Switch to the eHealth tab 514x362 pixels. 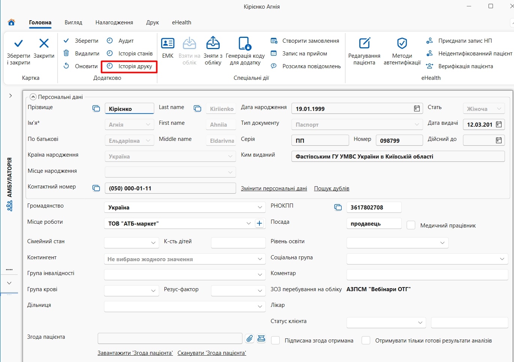click(182, 22)
